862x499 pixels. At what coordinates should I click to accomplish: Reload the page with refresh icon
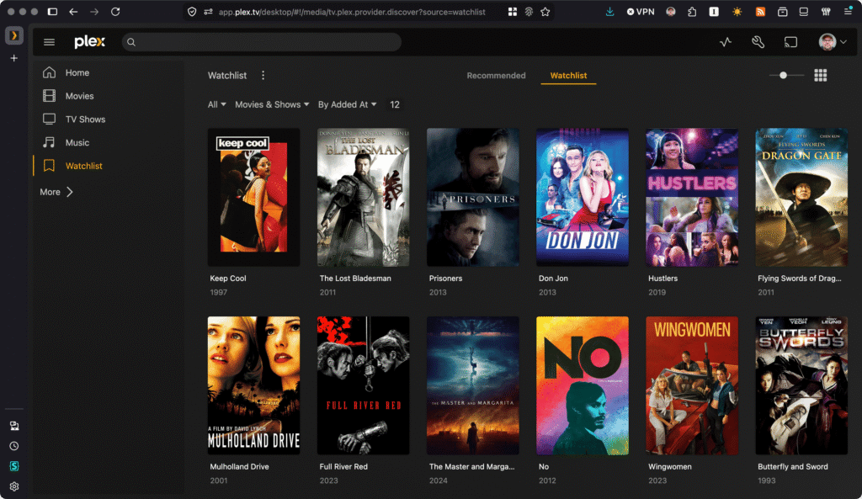point(114,12)
